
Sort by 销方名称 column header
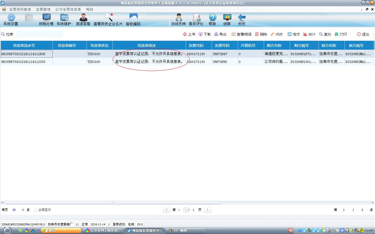(x=332, y=45)
